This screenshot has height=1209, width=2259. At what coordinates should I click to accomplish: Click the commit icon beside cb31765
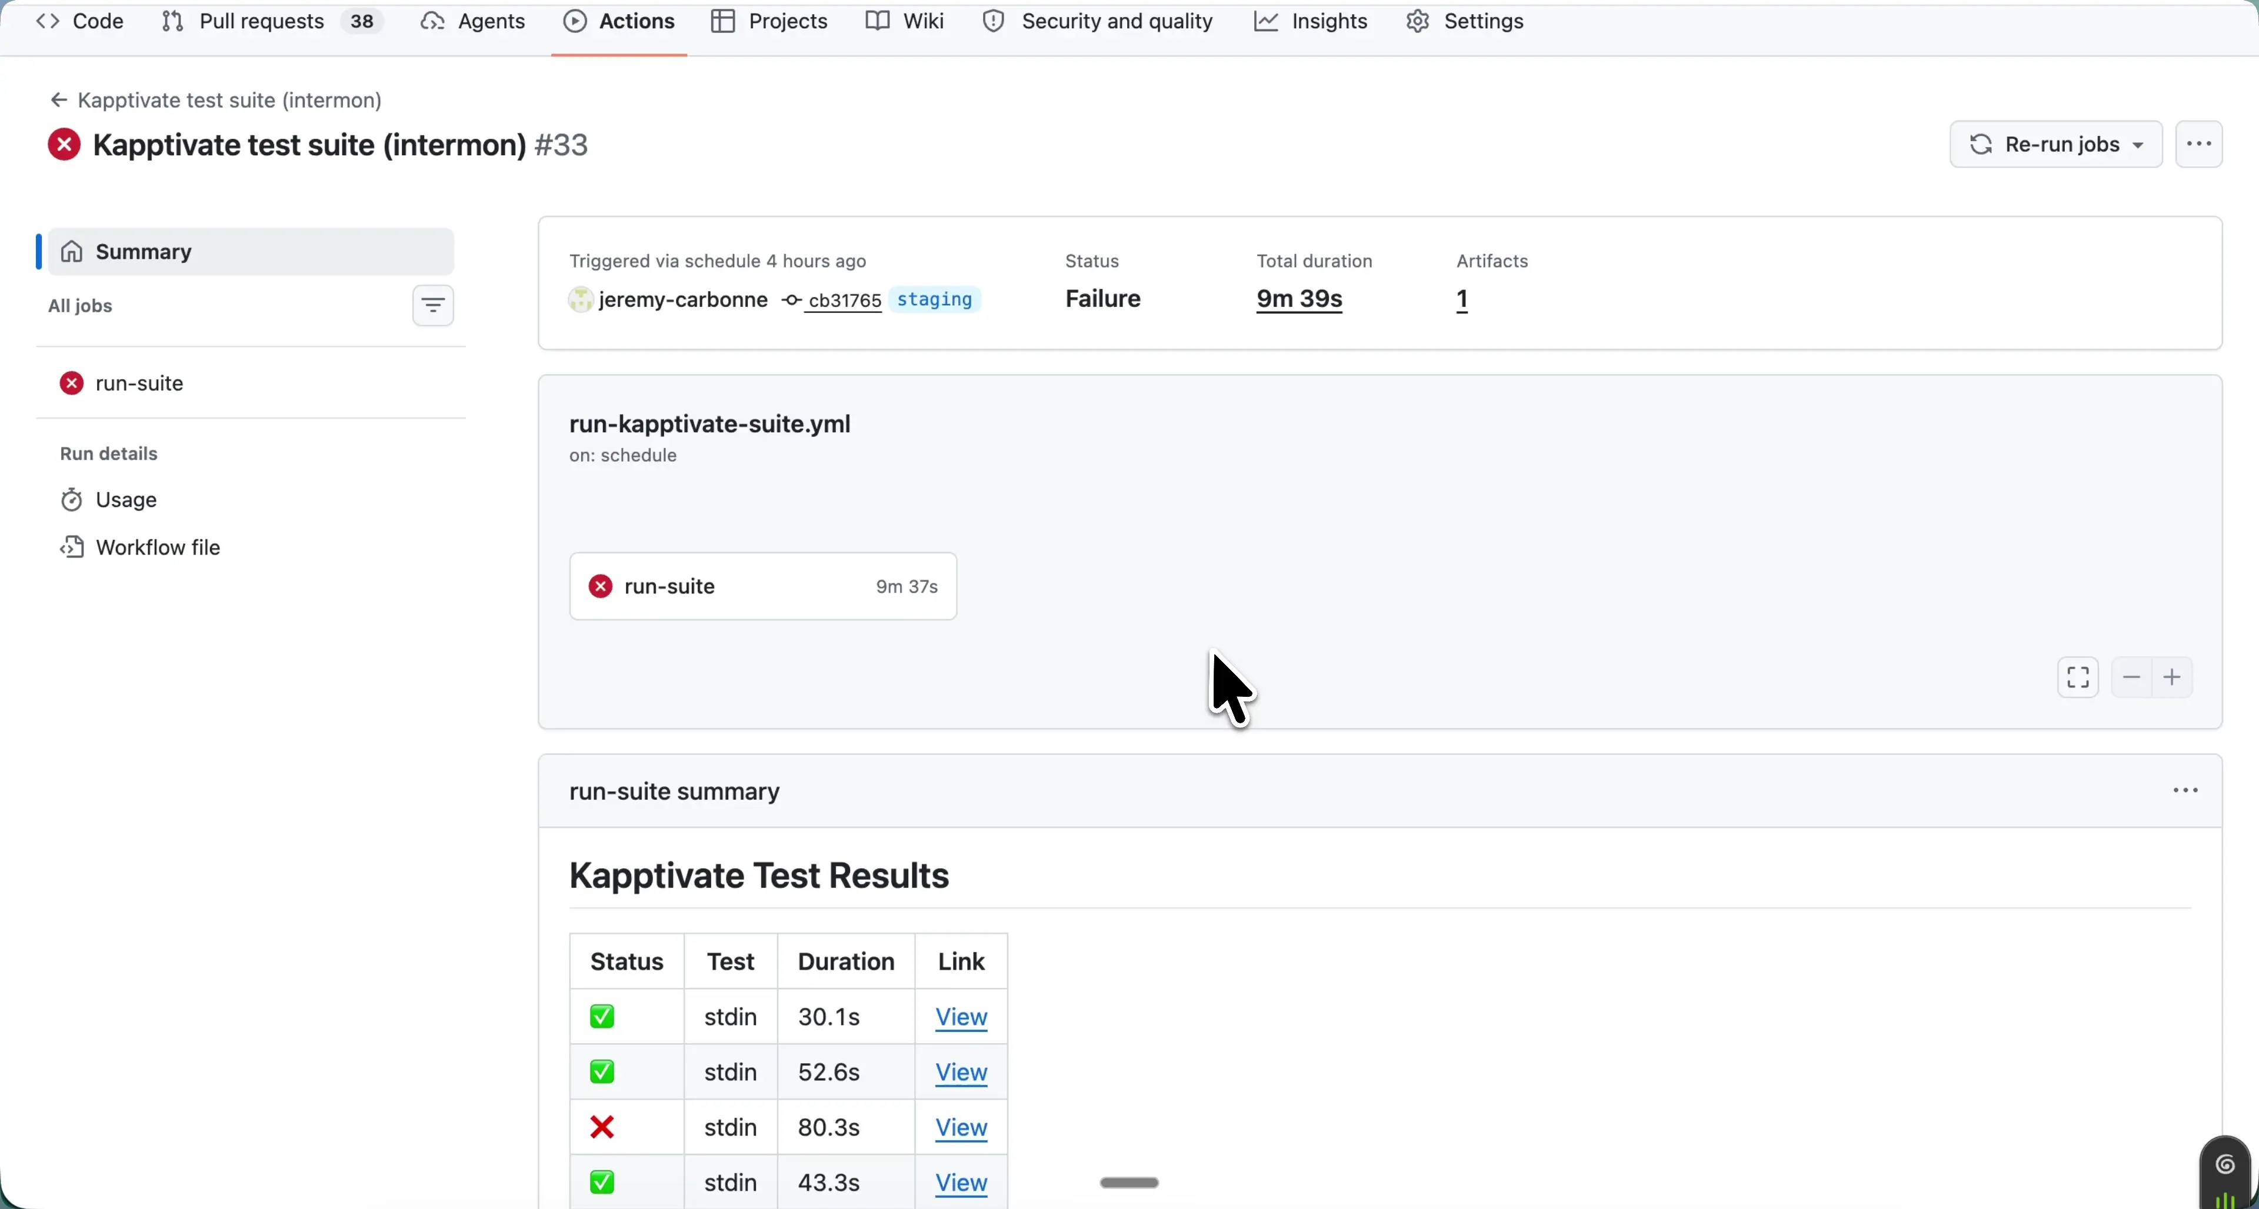(x=791, y=300)
